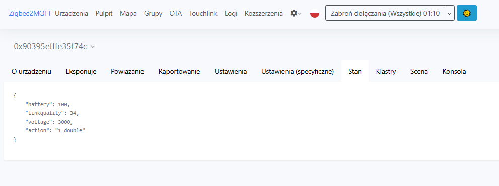Viewport: 499px width, 186px height.
Task: Open the Mapa network view
Action: click(128, 14)
